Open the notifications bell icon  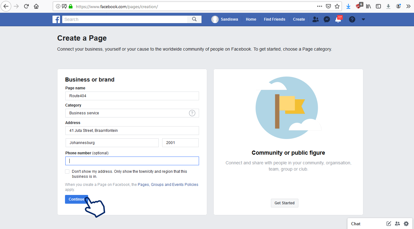pos(338,19)
